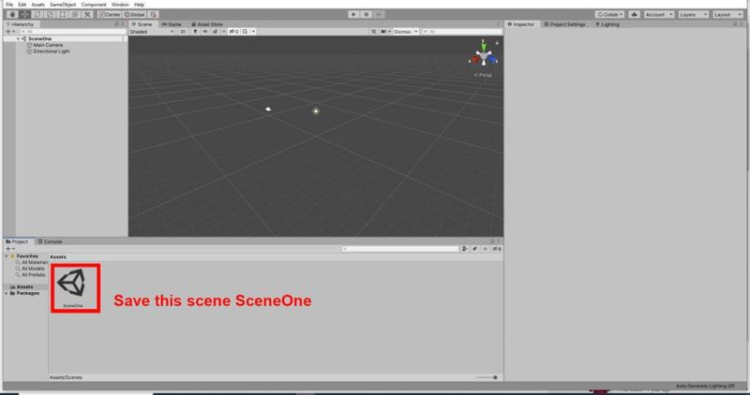The image size is (750, 395).
Task: Toggle hidden objects visibility counter
Action: pyautogui.click(x=233, y=32)
